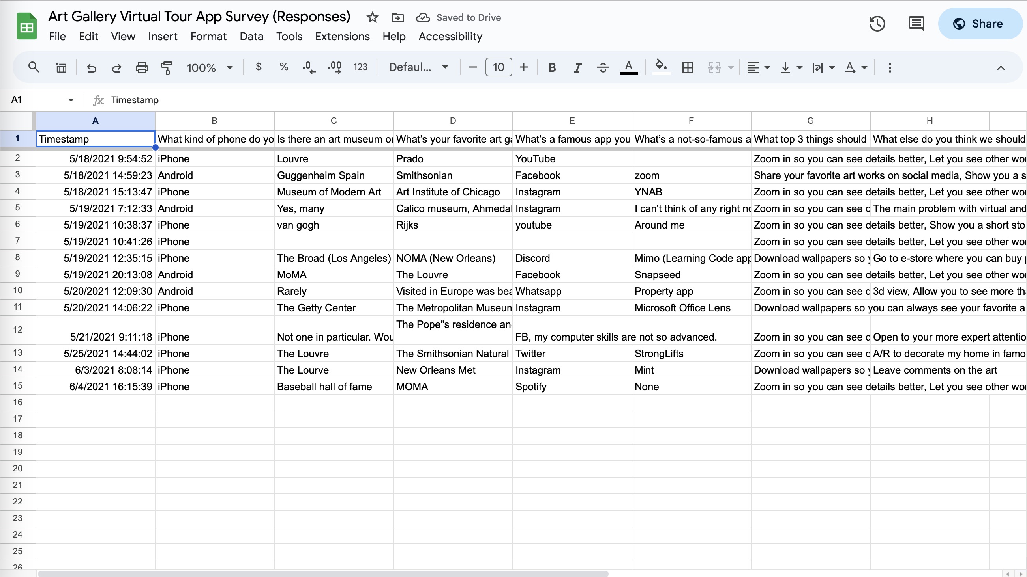
Task: Open vertical align dropdown
Action: [x=791, y=68]
